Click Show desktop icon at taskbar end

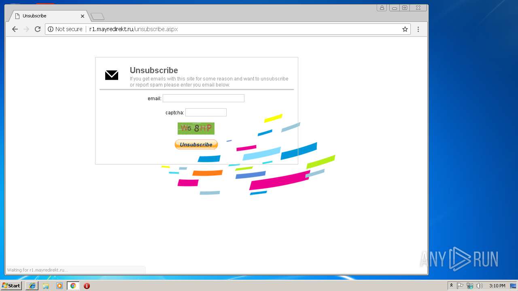click(x=513, y=286)
